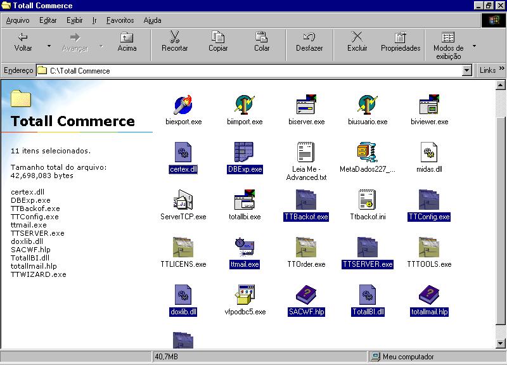Select the MetaDados227 zip archive icon
The height and width of the screenshot is (365, 507).
coord(368,152)
